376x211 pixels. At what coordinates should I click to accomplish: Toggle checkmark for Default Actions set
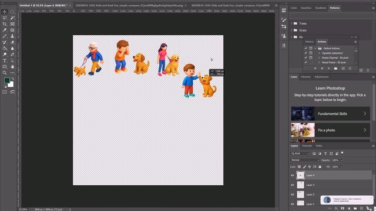[305, 48]
